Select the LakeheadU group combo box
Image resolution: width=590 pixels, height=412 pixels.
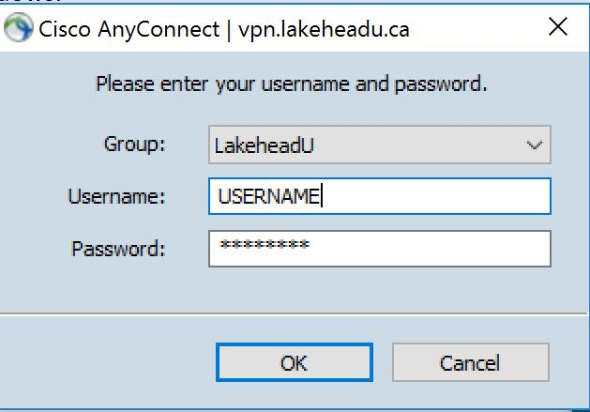tap(379, 145)
